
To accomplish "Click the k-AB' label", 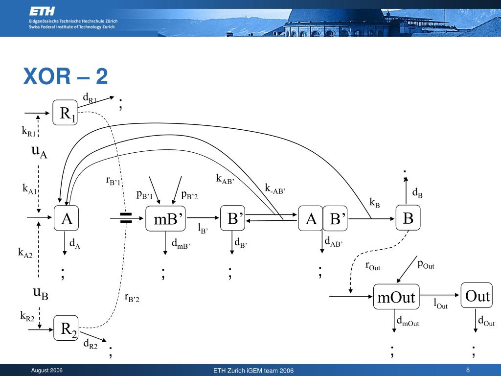I will 275,189.
